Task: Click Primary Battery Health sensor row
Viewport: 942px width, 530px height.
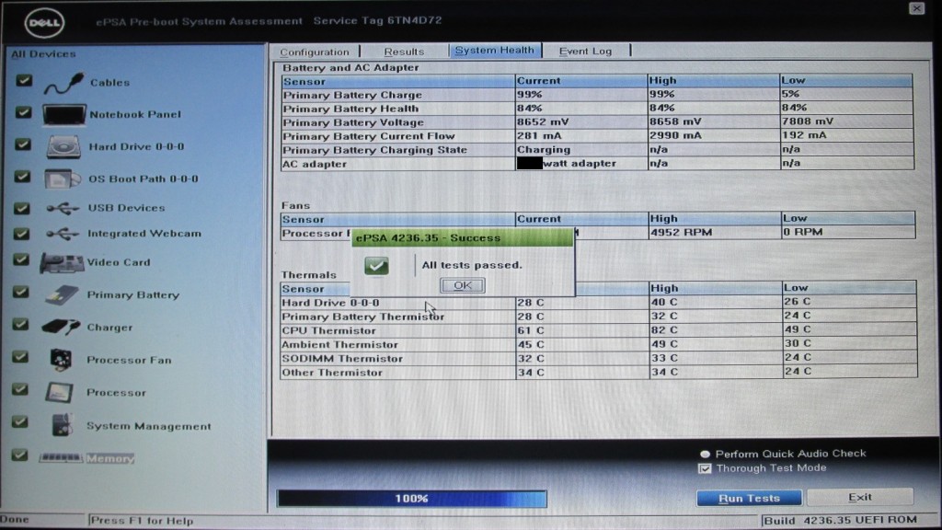Action: (597, 109)
